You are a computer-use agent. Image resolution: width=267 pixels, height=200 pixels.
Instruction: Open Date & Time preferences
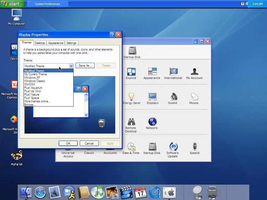tap(131, 148)
